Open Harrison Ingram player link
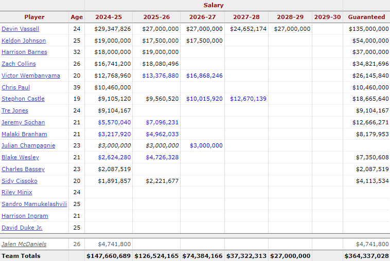Viewport: 390px width, 261px height. click(25, 216)
